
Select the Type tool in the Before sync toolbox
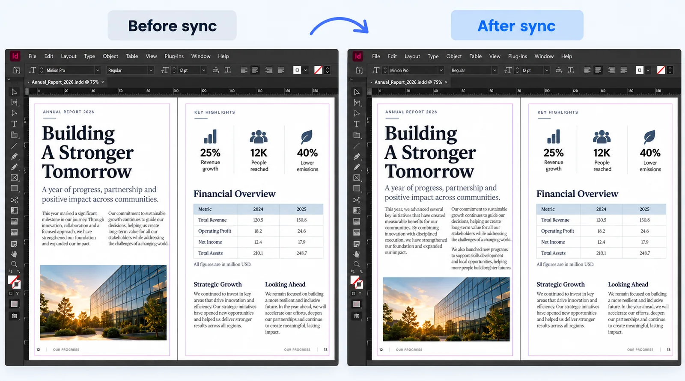click(x=14, y=124)
